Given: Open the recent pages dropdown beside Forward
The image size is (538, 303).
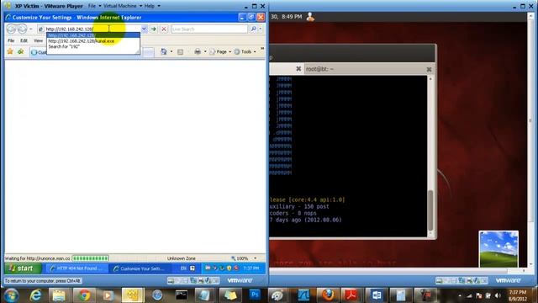Looking at the screenshot, I should [30, 29].
